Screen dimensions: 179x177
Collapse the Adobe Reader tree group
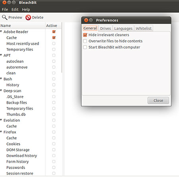click(1, 31)
